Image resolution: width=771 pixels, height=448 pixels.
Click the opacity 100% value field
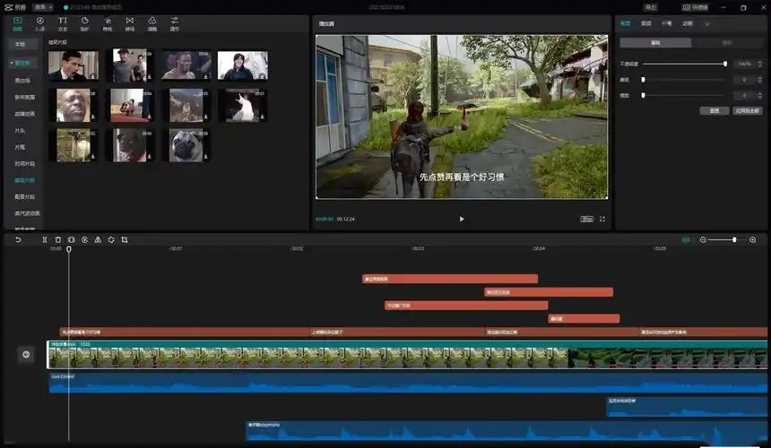(744, 64)
